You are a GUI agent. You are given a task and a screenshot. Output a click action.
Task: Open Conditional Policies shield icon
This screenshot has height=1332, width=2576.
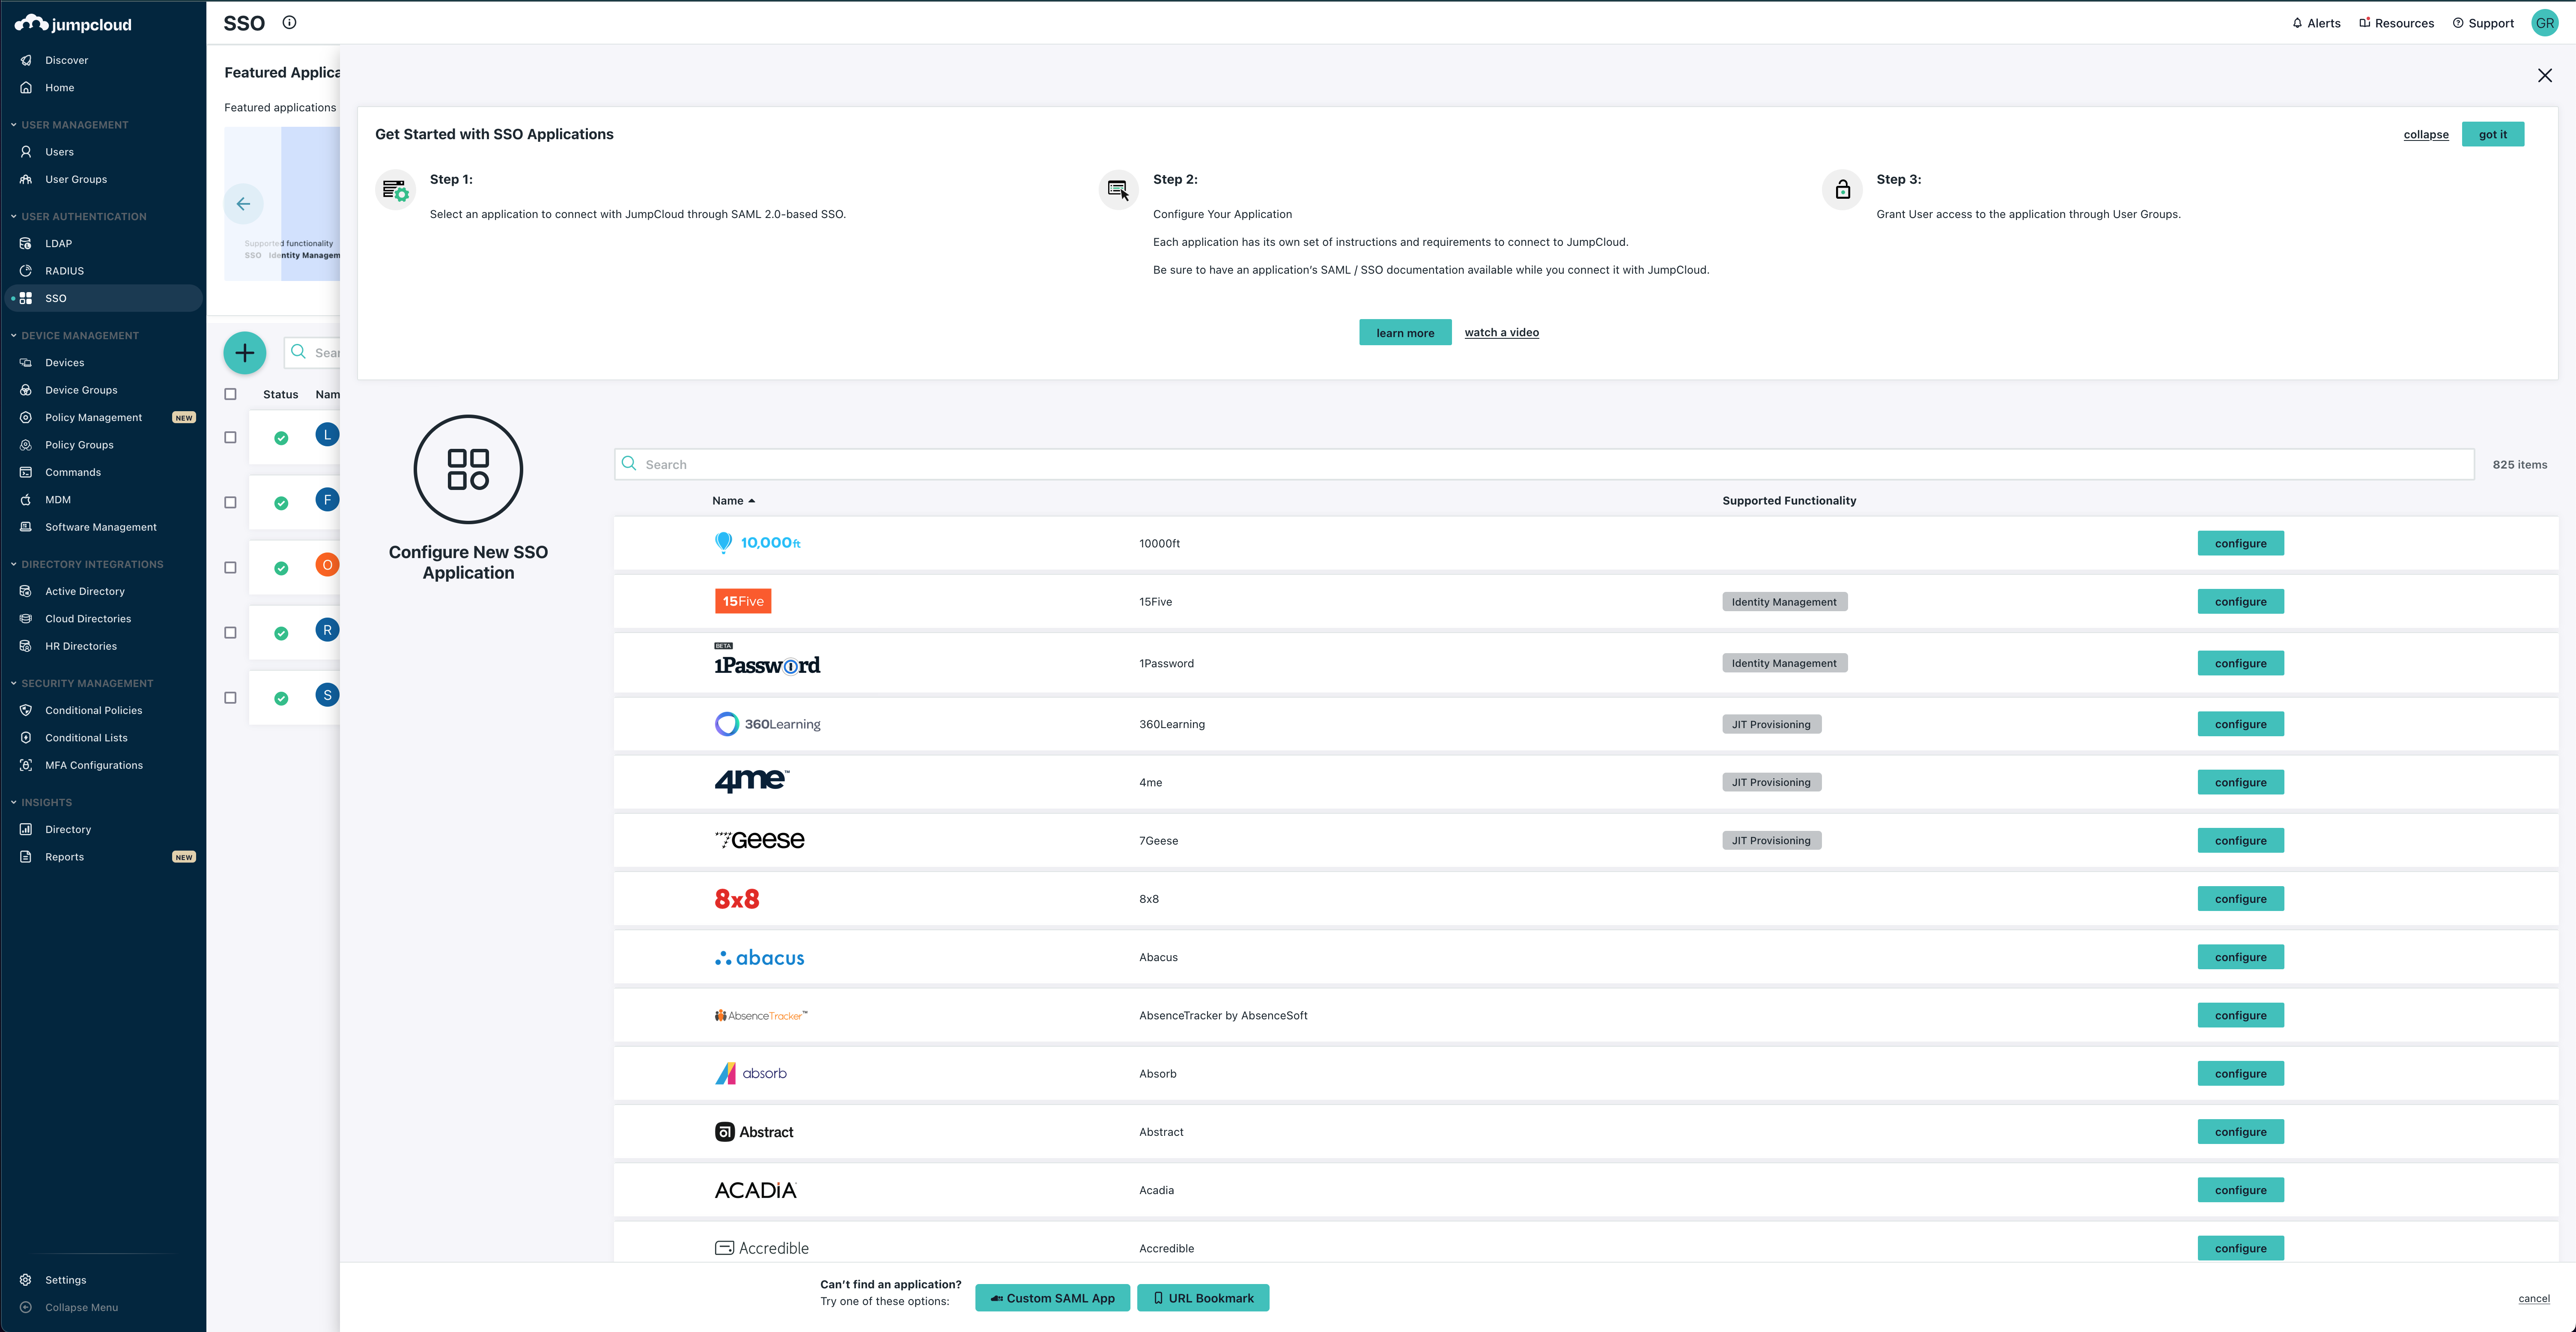pyautogui.click(x=26, y=710)
